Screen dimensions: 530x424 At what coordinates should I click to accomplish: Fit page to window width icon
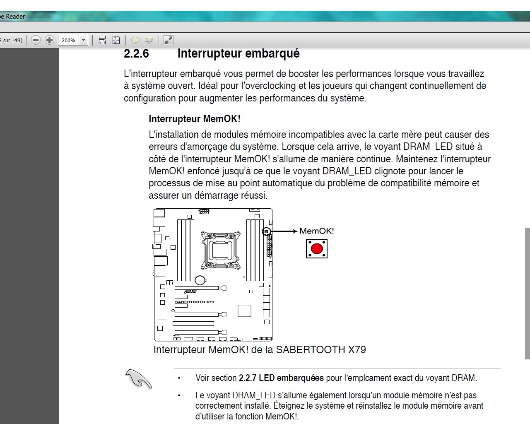pos(102,40)
